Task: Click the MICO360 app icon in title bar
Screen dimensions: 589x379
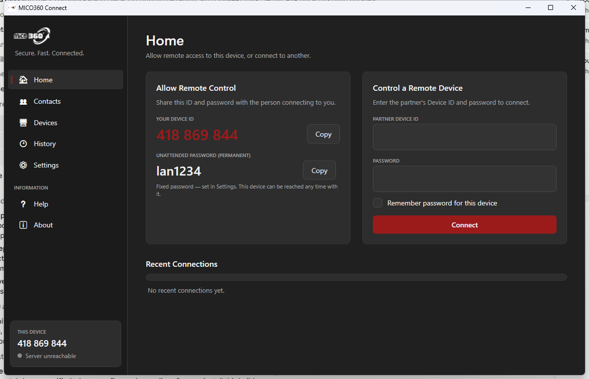Action: (12, 7)
